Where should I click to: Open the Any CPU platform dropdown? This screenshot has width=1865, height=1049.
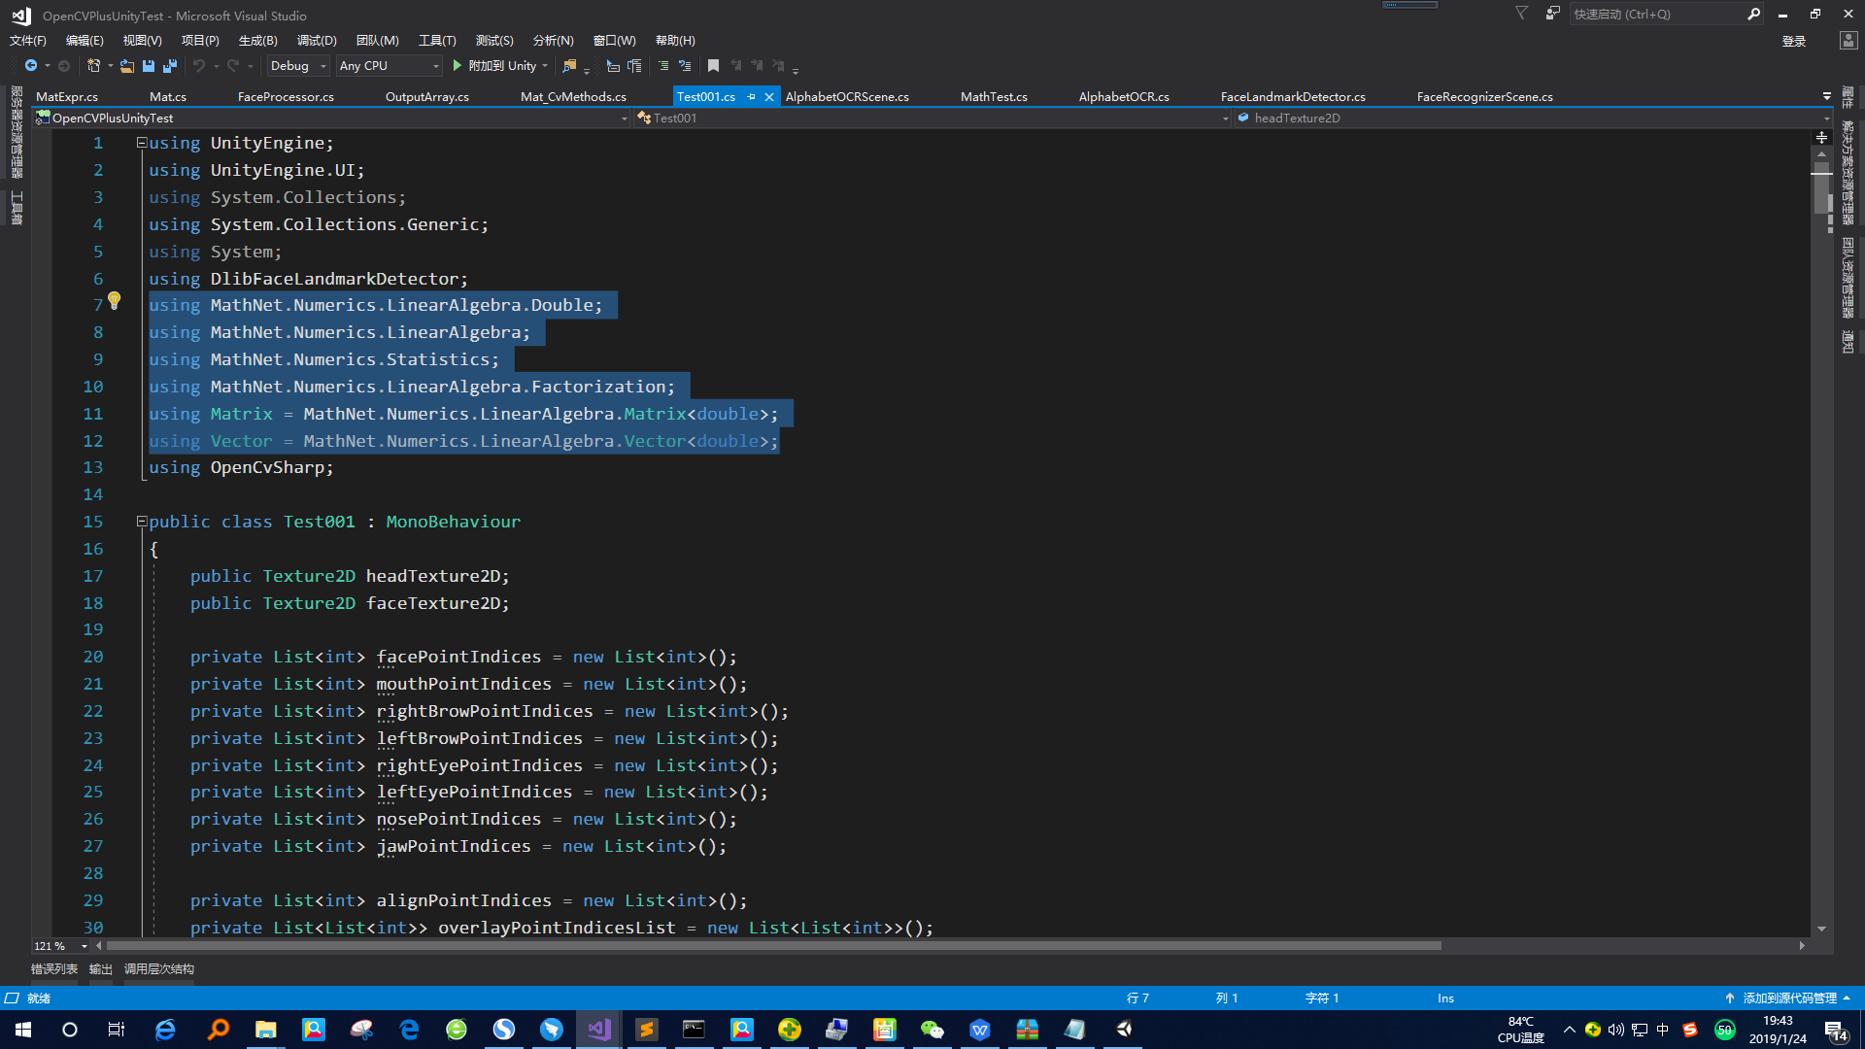click(x=388, y=65)
